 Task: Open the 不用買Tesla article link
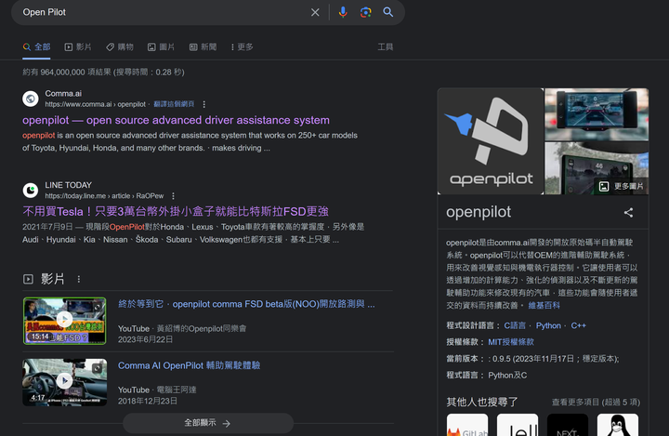pyautogui.click(x=176, y=211)
